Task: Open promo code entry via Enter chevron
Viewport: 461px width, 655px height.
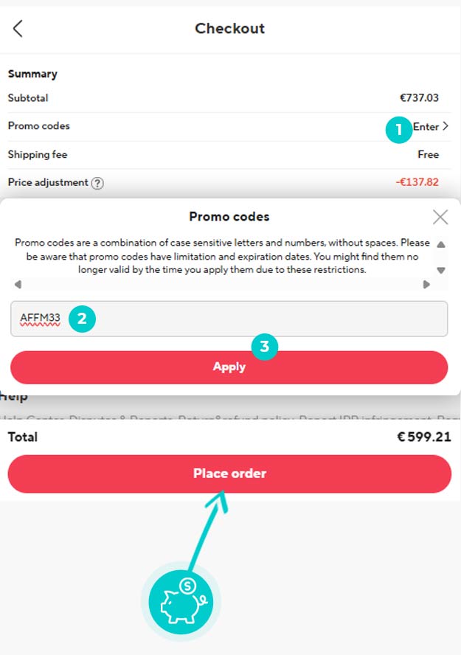Action: pos(431,127)
